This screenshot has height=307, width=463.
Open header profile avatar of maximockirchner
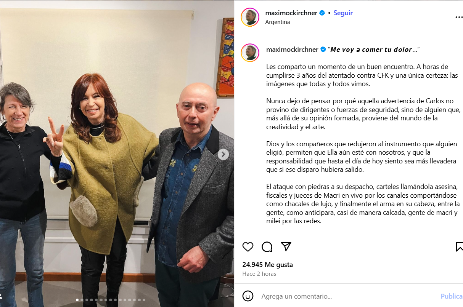coord(250,17)
